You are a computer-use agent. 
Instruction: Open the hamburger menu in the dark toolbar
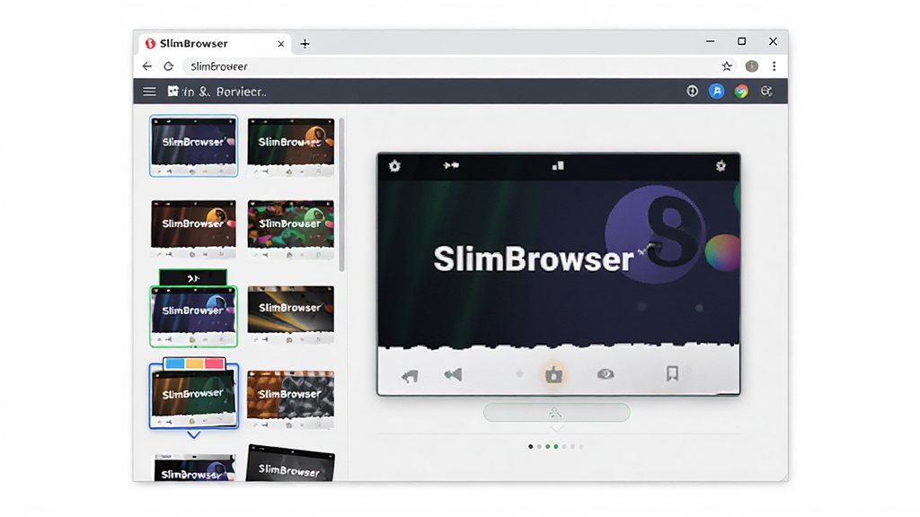[x=150, y=92]
